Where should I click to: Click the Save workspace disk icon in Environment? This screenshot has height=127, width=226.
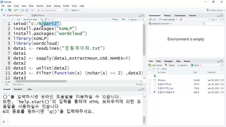coord(154,19)
